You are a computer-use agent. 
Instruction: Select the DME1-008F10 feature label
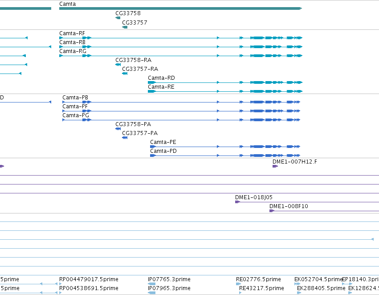289,206
